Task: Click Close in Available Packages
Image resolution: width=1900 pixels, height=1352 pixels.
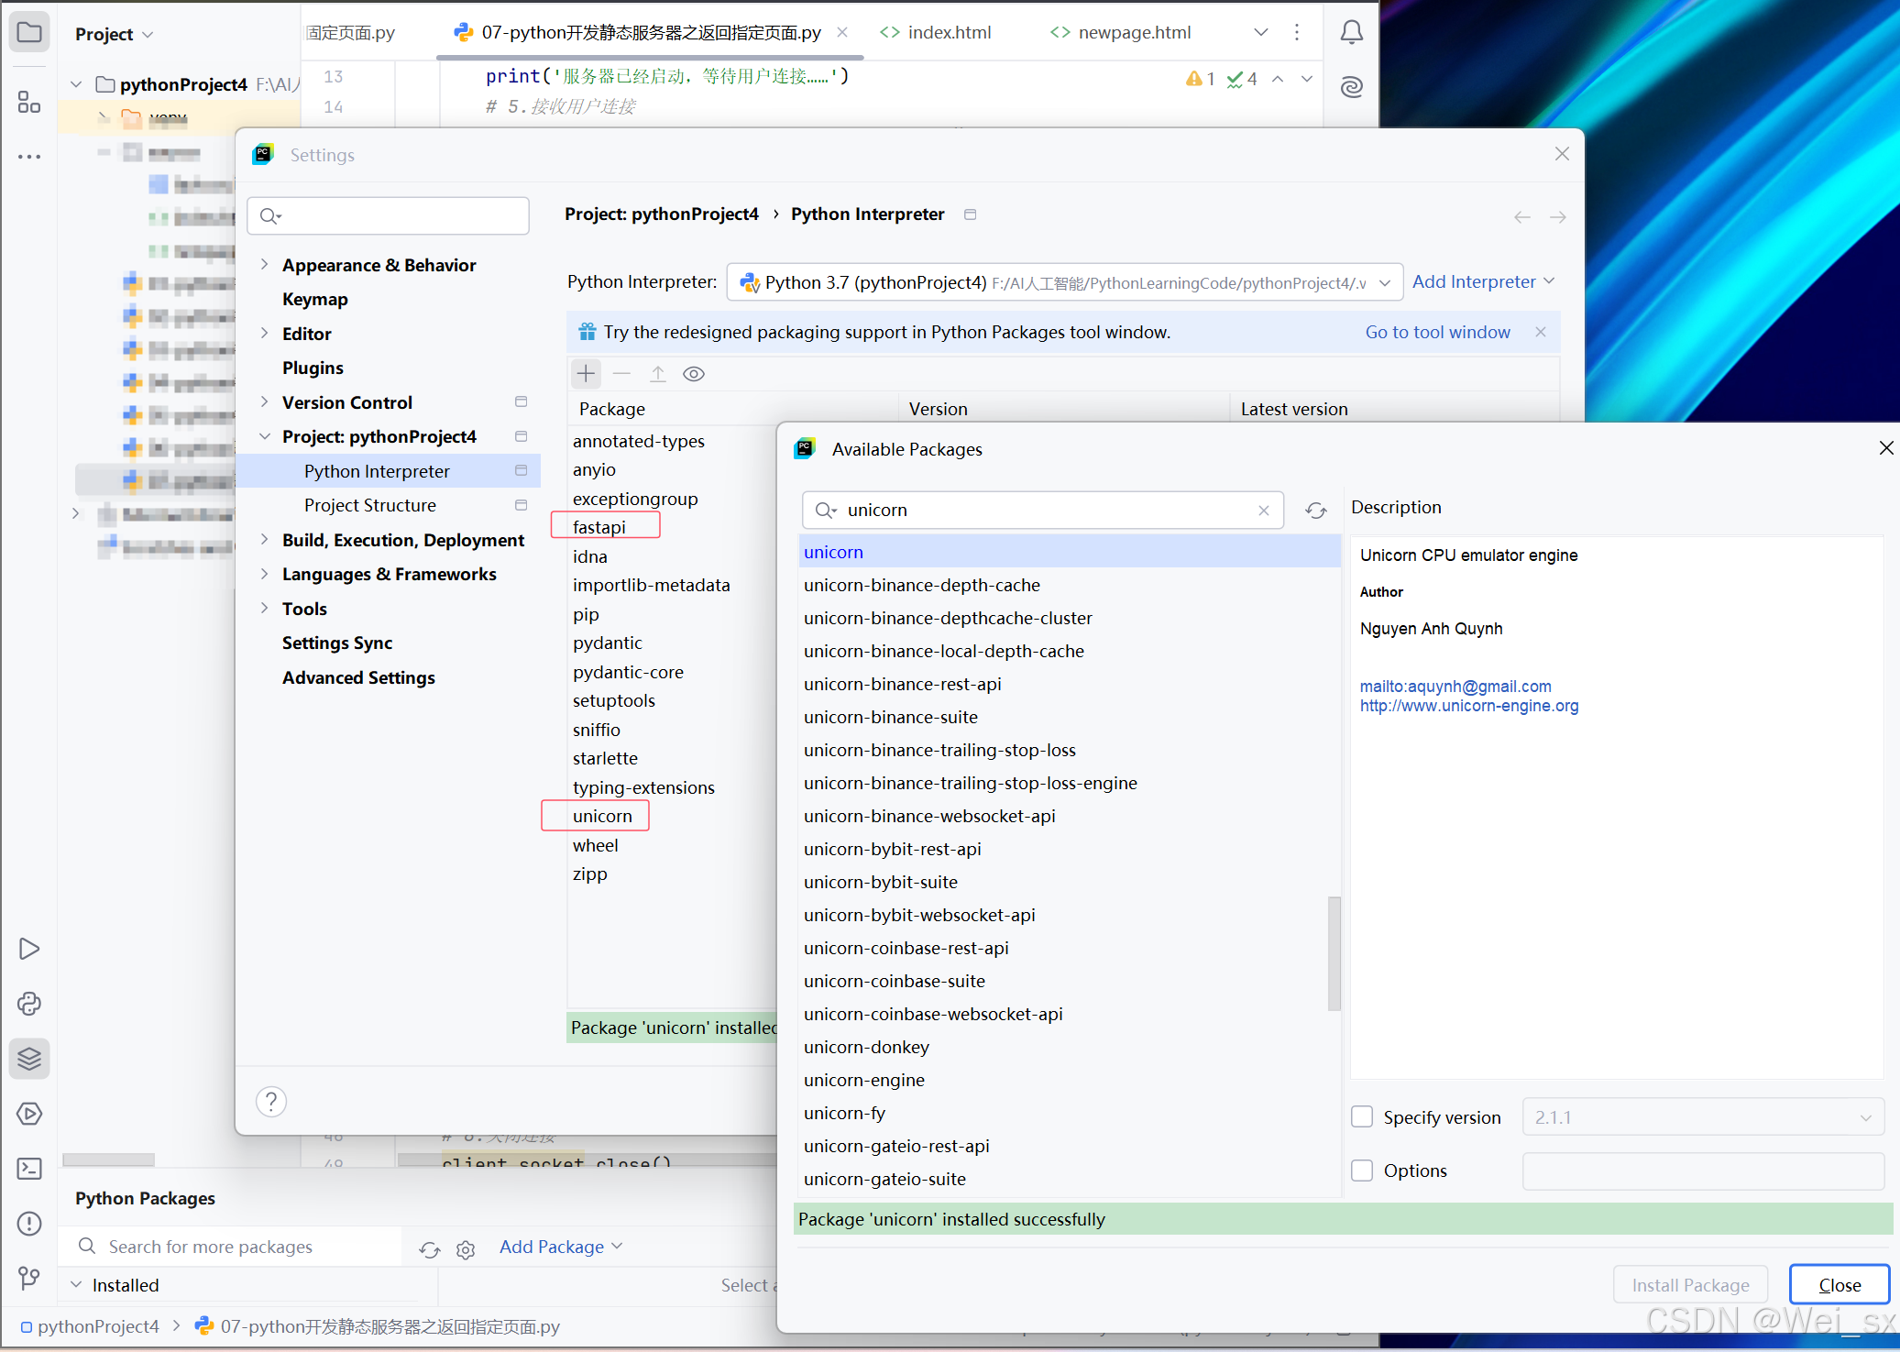Action: tap(1840, 1285)
